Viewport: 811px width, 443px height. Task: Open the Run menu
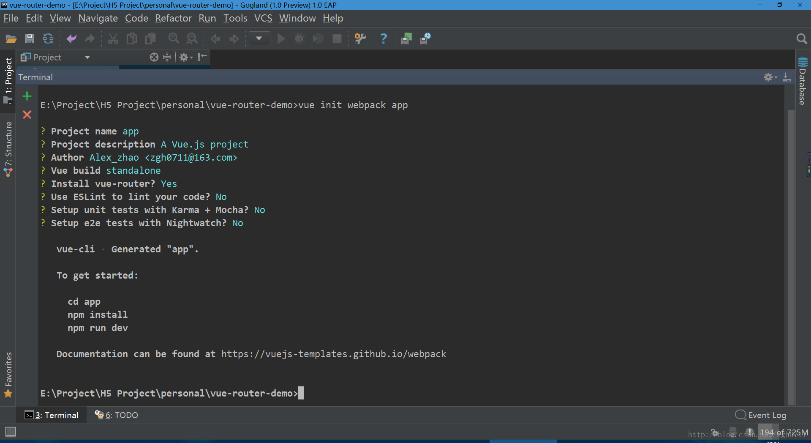tap(207, 18)
